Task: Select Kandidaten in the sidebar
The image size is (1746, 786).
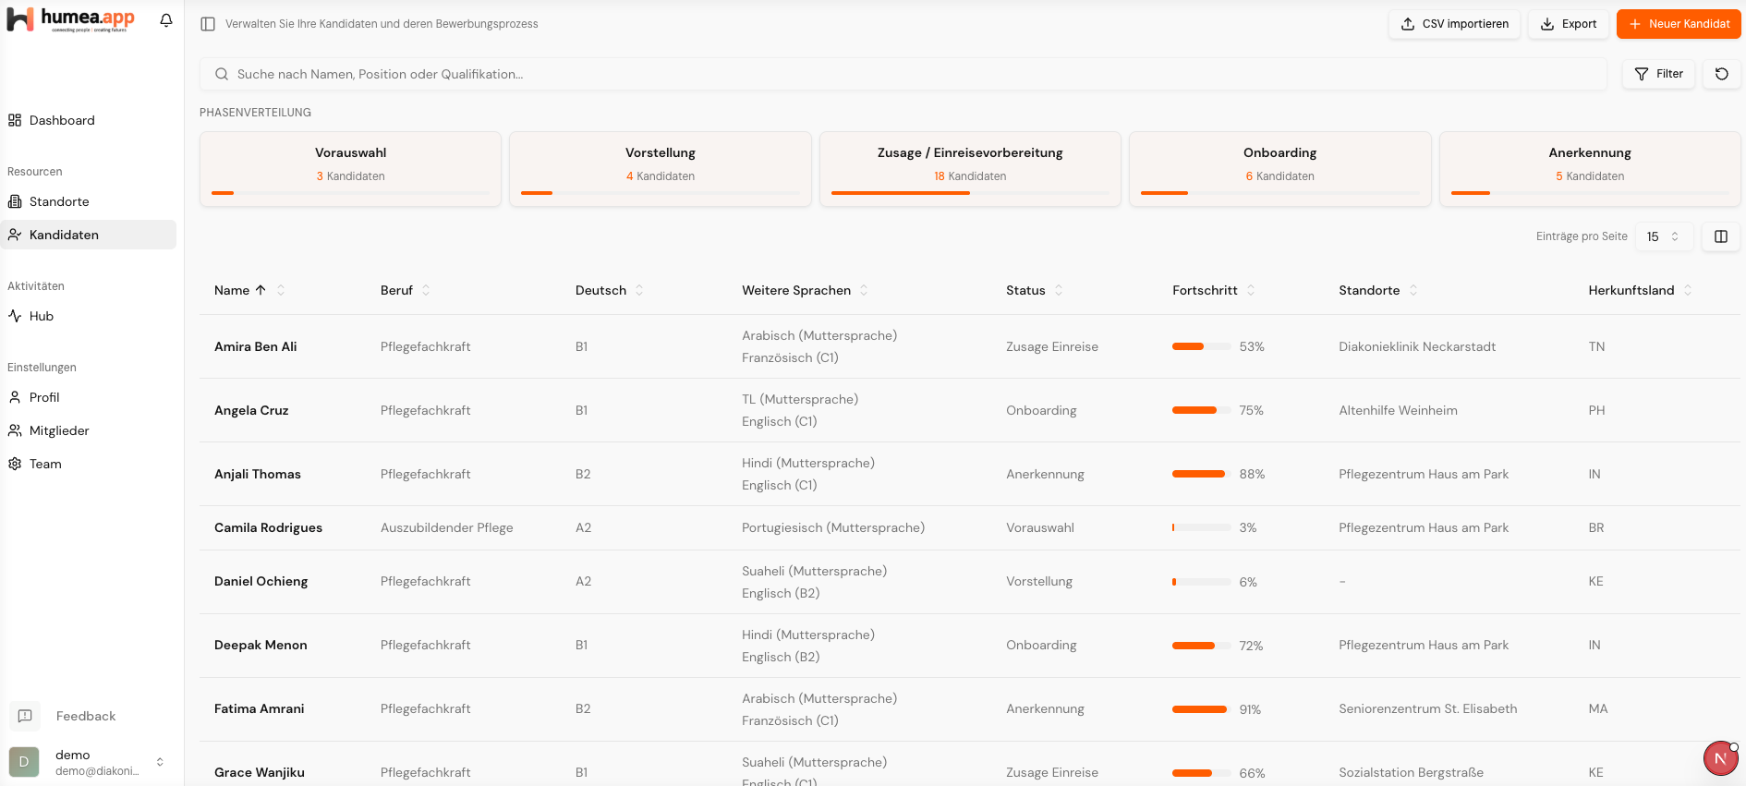Action: click(89, 235)
